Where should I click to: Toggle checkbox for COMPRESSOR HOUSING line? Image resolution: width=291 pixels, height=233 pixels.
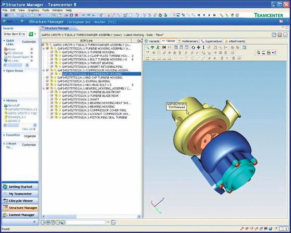pyautogui.click(x=52, y=74)
